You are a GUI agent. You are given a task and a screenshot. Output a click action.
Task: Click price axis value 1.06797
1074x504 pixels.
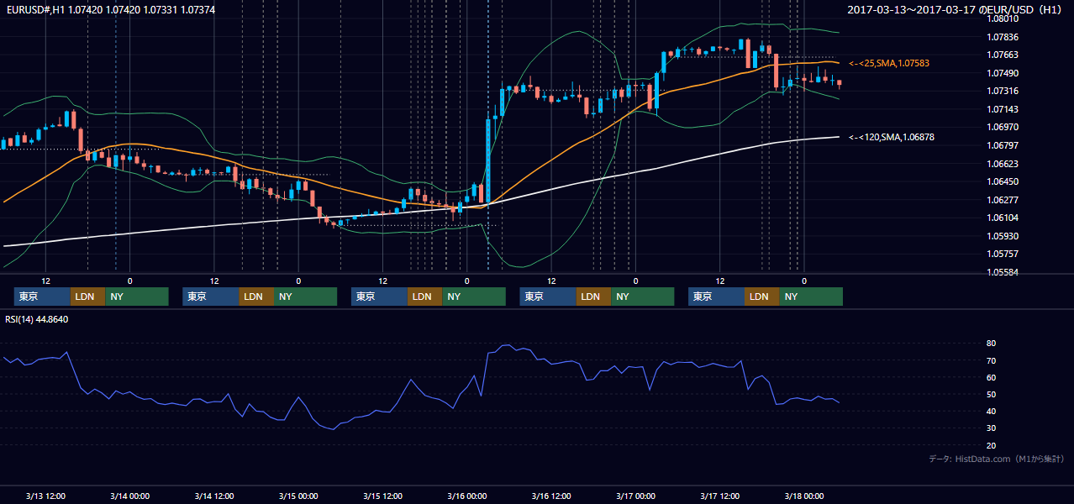pos(1003,145)
